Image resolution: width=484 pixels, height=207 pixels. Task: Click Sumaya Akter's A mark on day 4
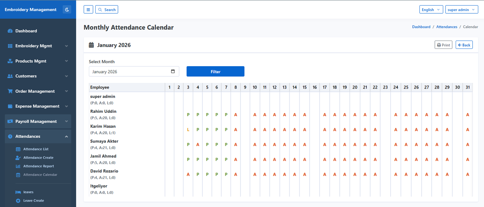(x=197, y=145)
